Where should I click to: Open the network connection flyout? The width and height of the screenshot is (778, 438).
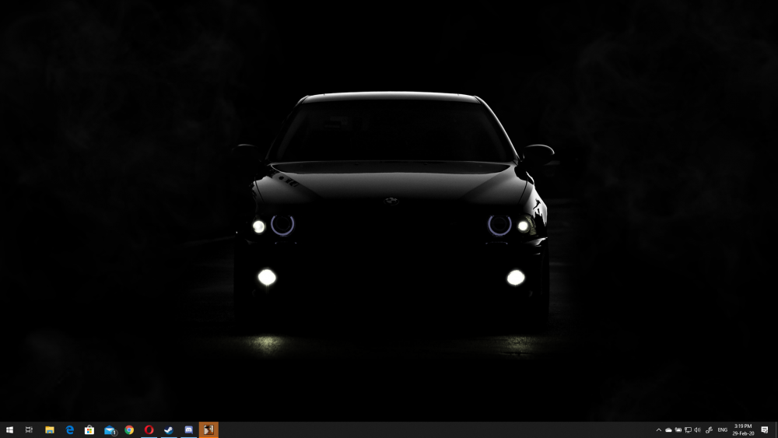688,430
